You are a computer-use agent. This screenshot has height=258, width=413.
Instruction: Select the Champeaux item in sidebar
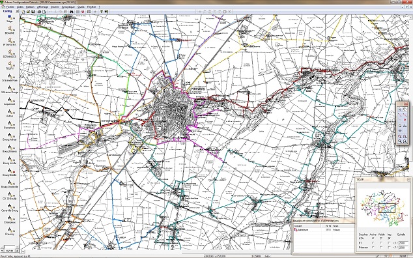point(10,220)
